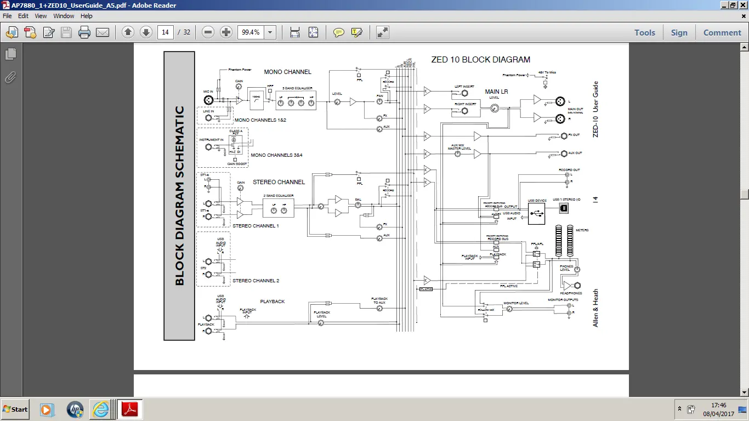Image resolution: width=749 pixels, height=421 pixels.
Task: Click the system tray device icon
Action: 691,409
